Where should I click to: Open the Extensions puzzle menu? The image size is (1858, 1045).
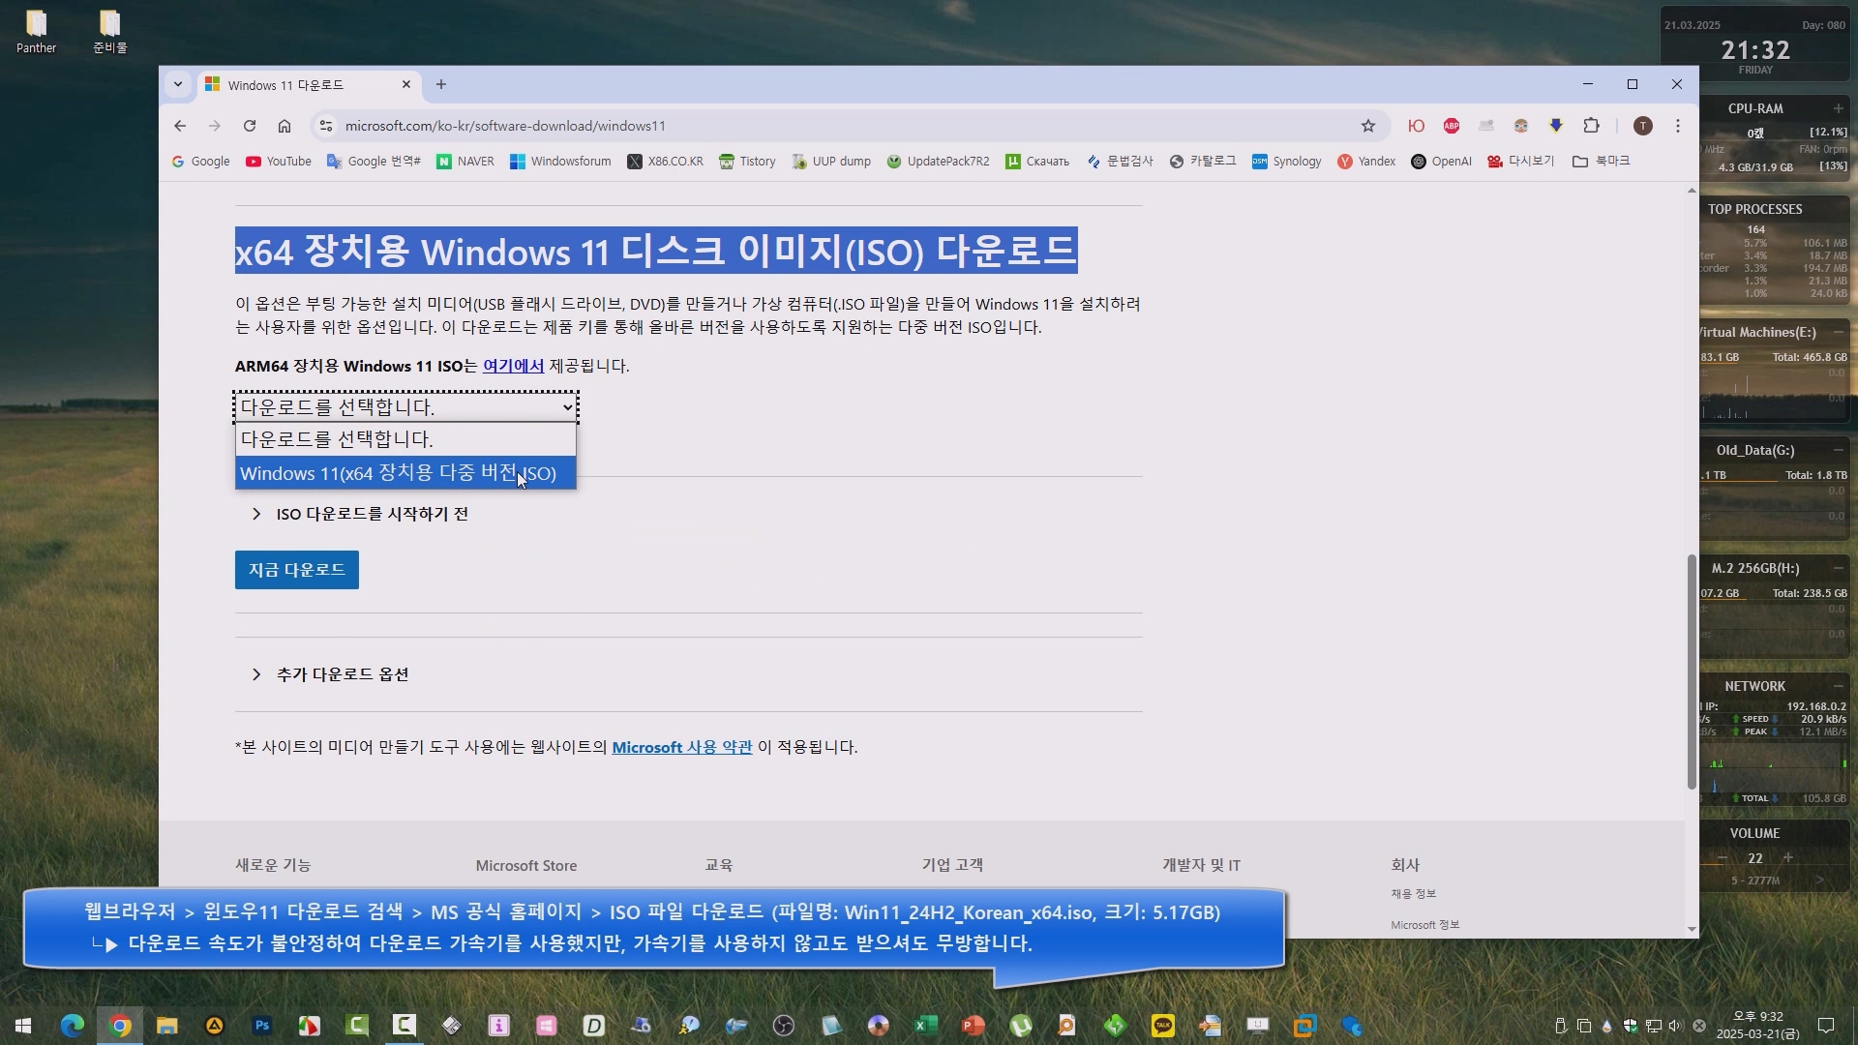(x=1591, y=126)
